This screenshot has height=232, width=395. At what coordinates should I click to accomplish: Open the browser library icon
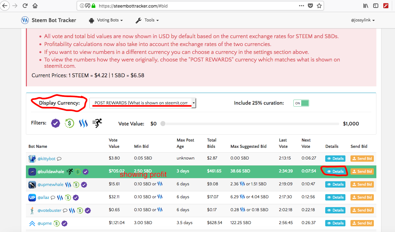366,6
